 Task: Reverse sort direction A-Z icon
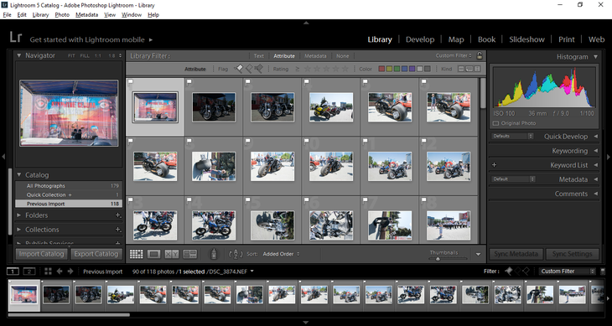click(x=236, y=254)
